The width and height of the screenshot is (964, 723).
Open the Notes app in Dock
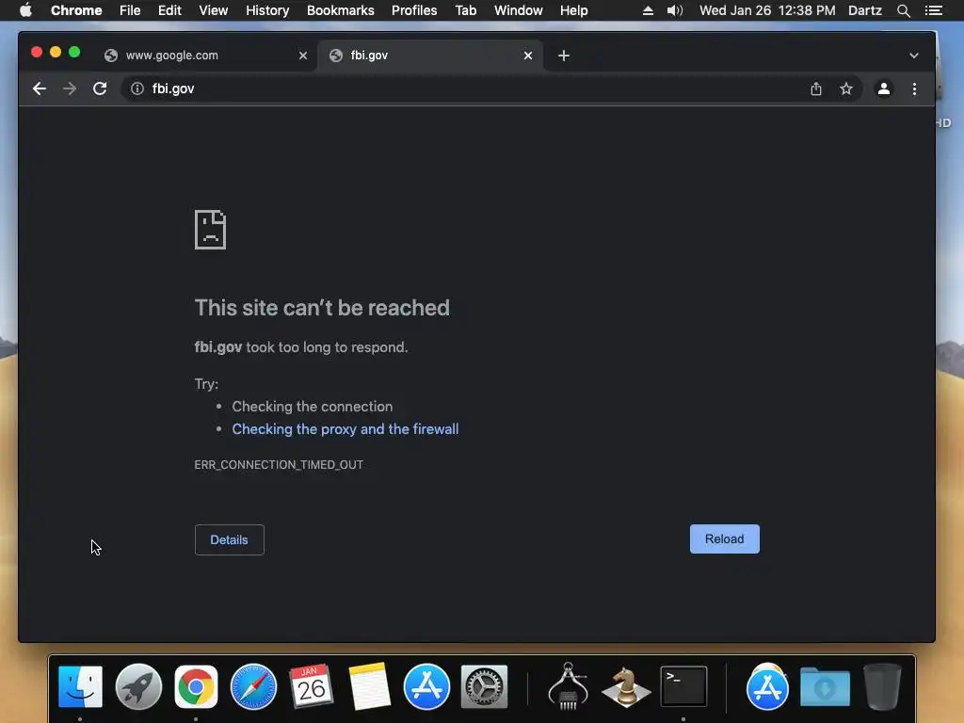pyautogui.click(x=369, y=686)
